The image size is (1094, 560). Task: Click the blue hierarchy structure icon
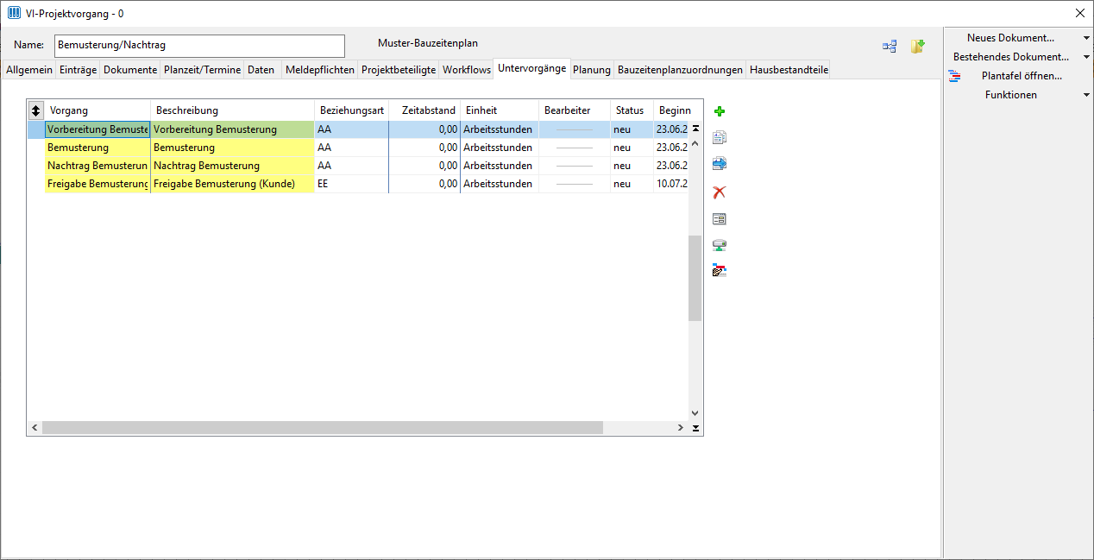890,47
